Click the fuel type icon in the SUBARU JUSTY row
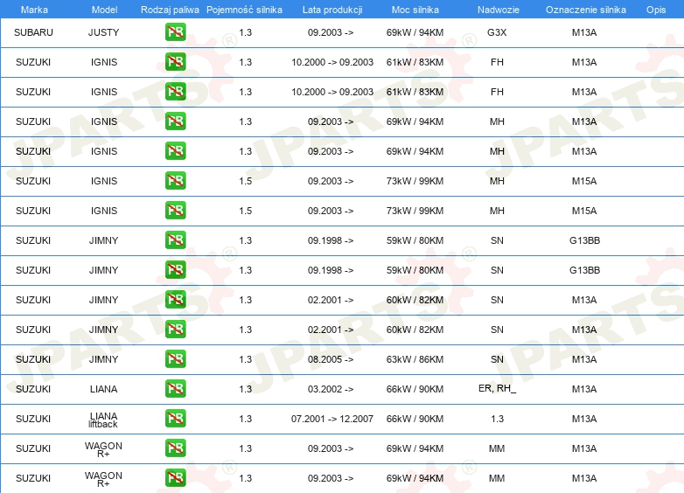Image resolution: width=684 pixels, height=493 pixels. click(175, 32)
